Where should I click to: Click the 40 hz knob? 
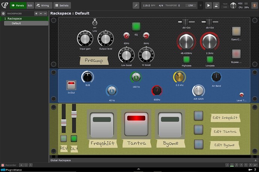112,91
